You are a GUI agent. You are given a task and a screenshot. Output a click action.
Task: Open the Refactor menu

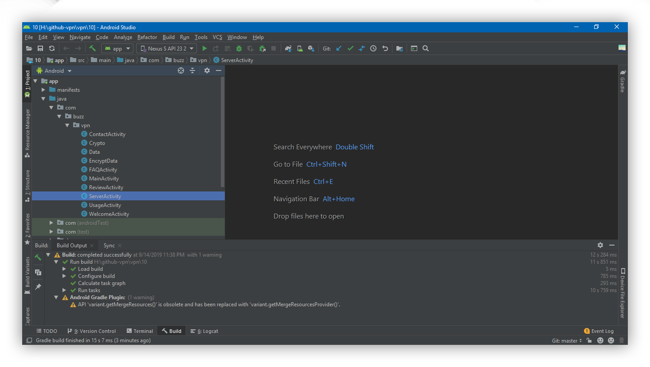[147, 37]
